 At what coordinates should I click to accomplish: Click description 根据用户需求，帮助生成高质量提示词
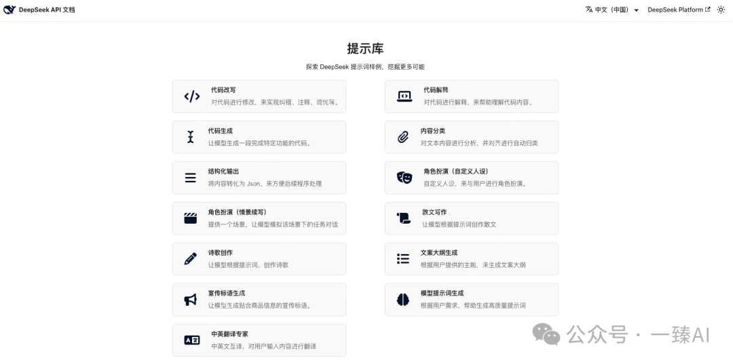pos(473,306)
